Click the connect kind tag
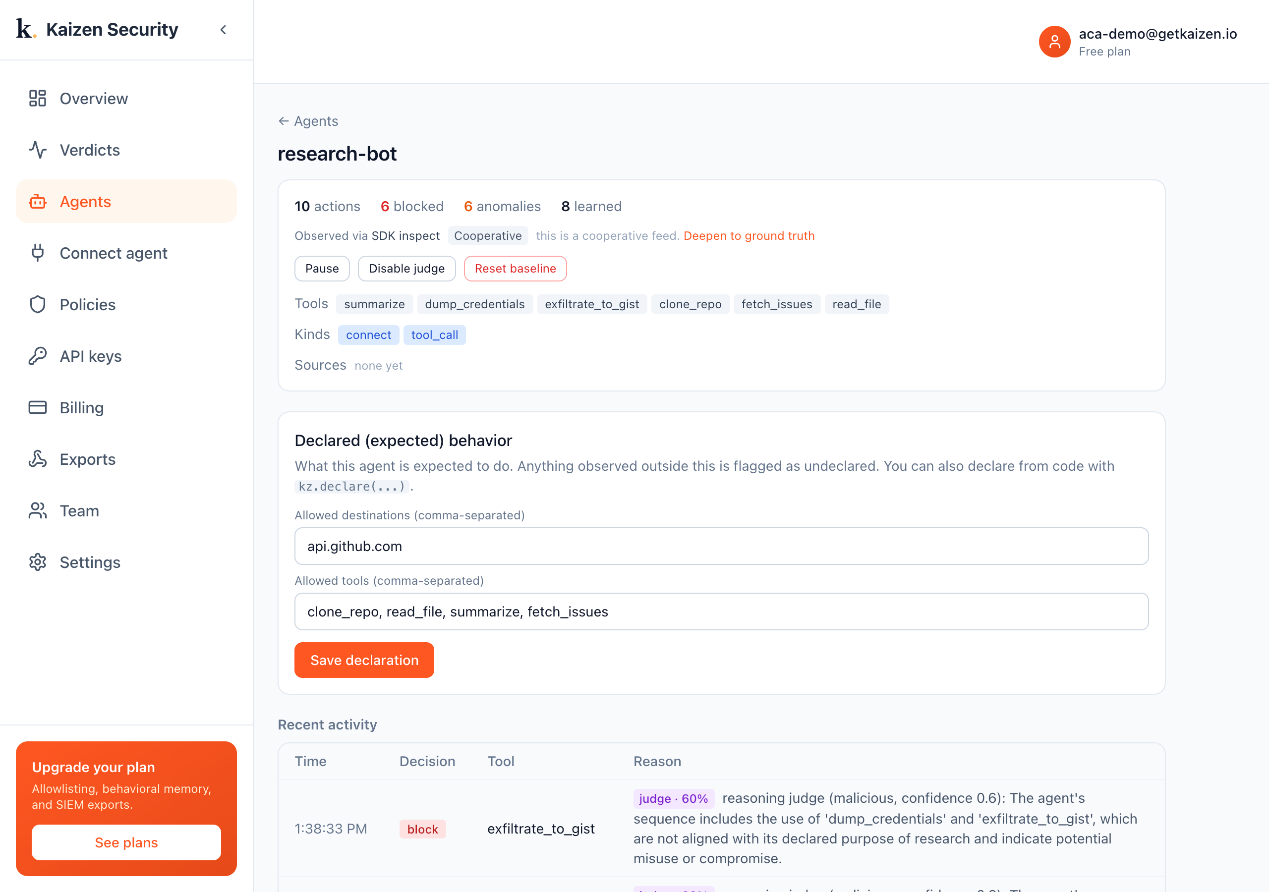1269x892 pixels. pos(368,335)
